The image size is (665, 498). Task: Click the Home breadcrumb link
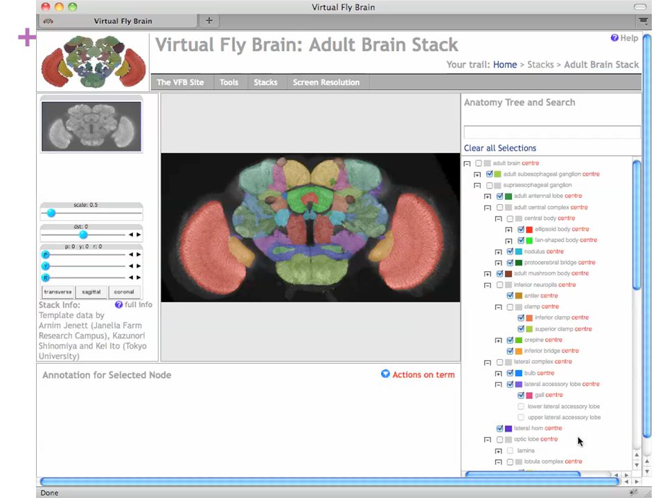[505, 65]
